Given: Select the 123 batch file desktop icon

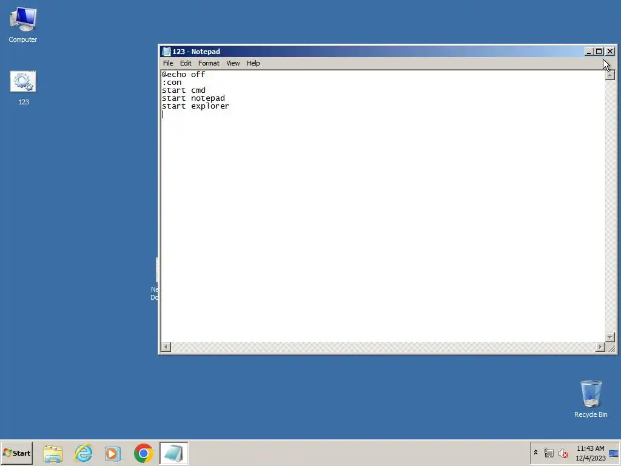Looking at the screenshot, I should click(x=23, y=88).
